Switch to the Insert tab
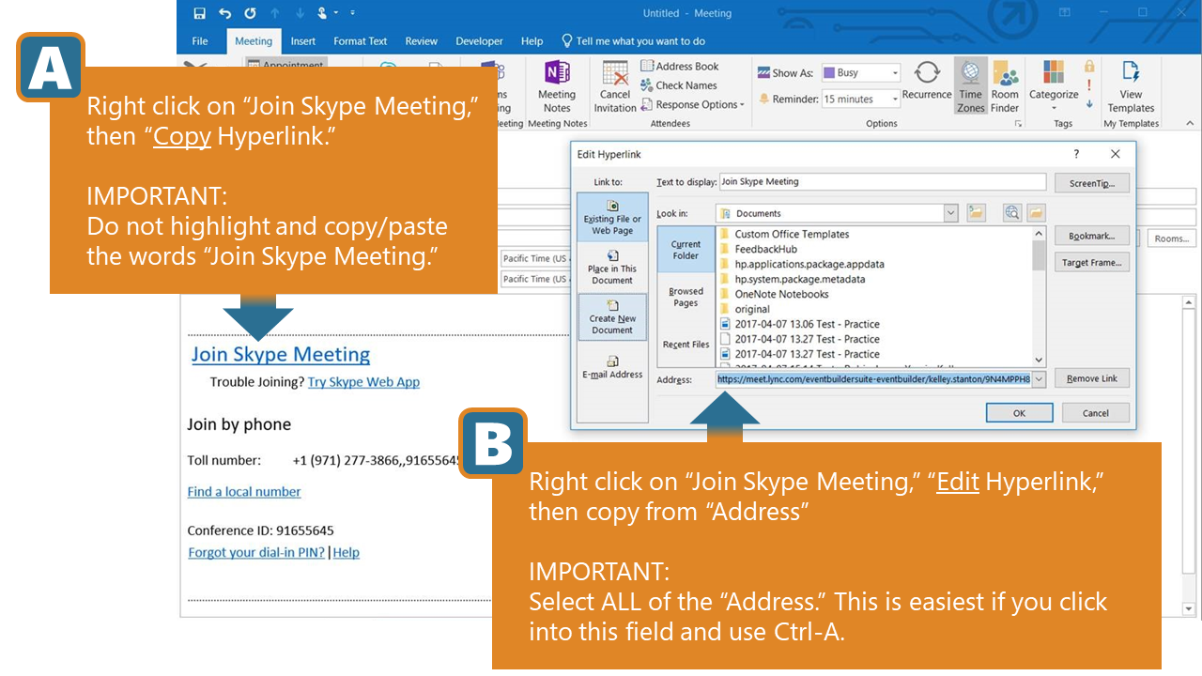Viewport: 1202px width, 676px height. 303,41
